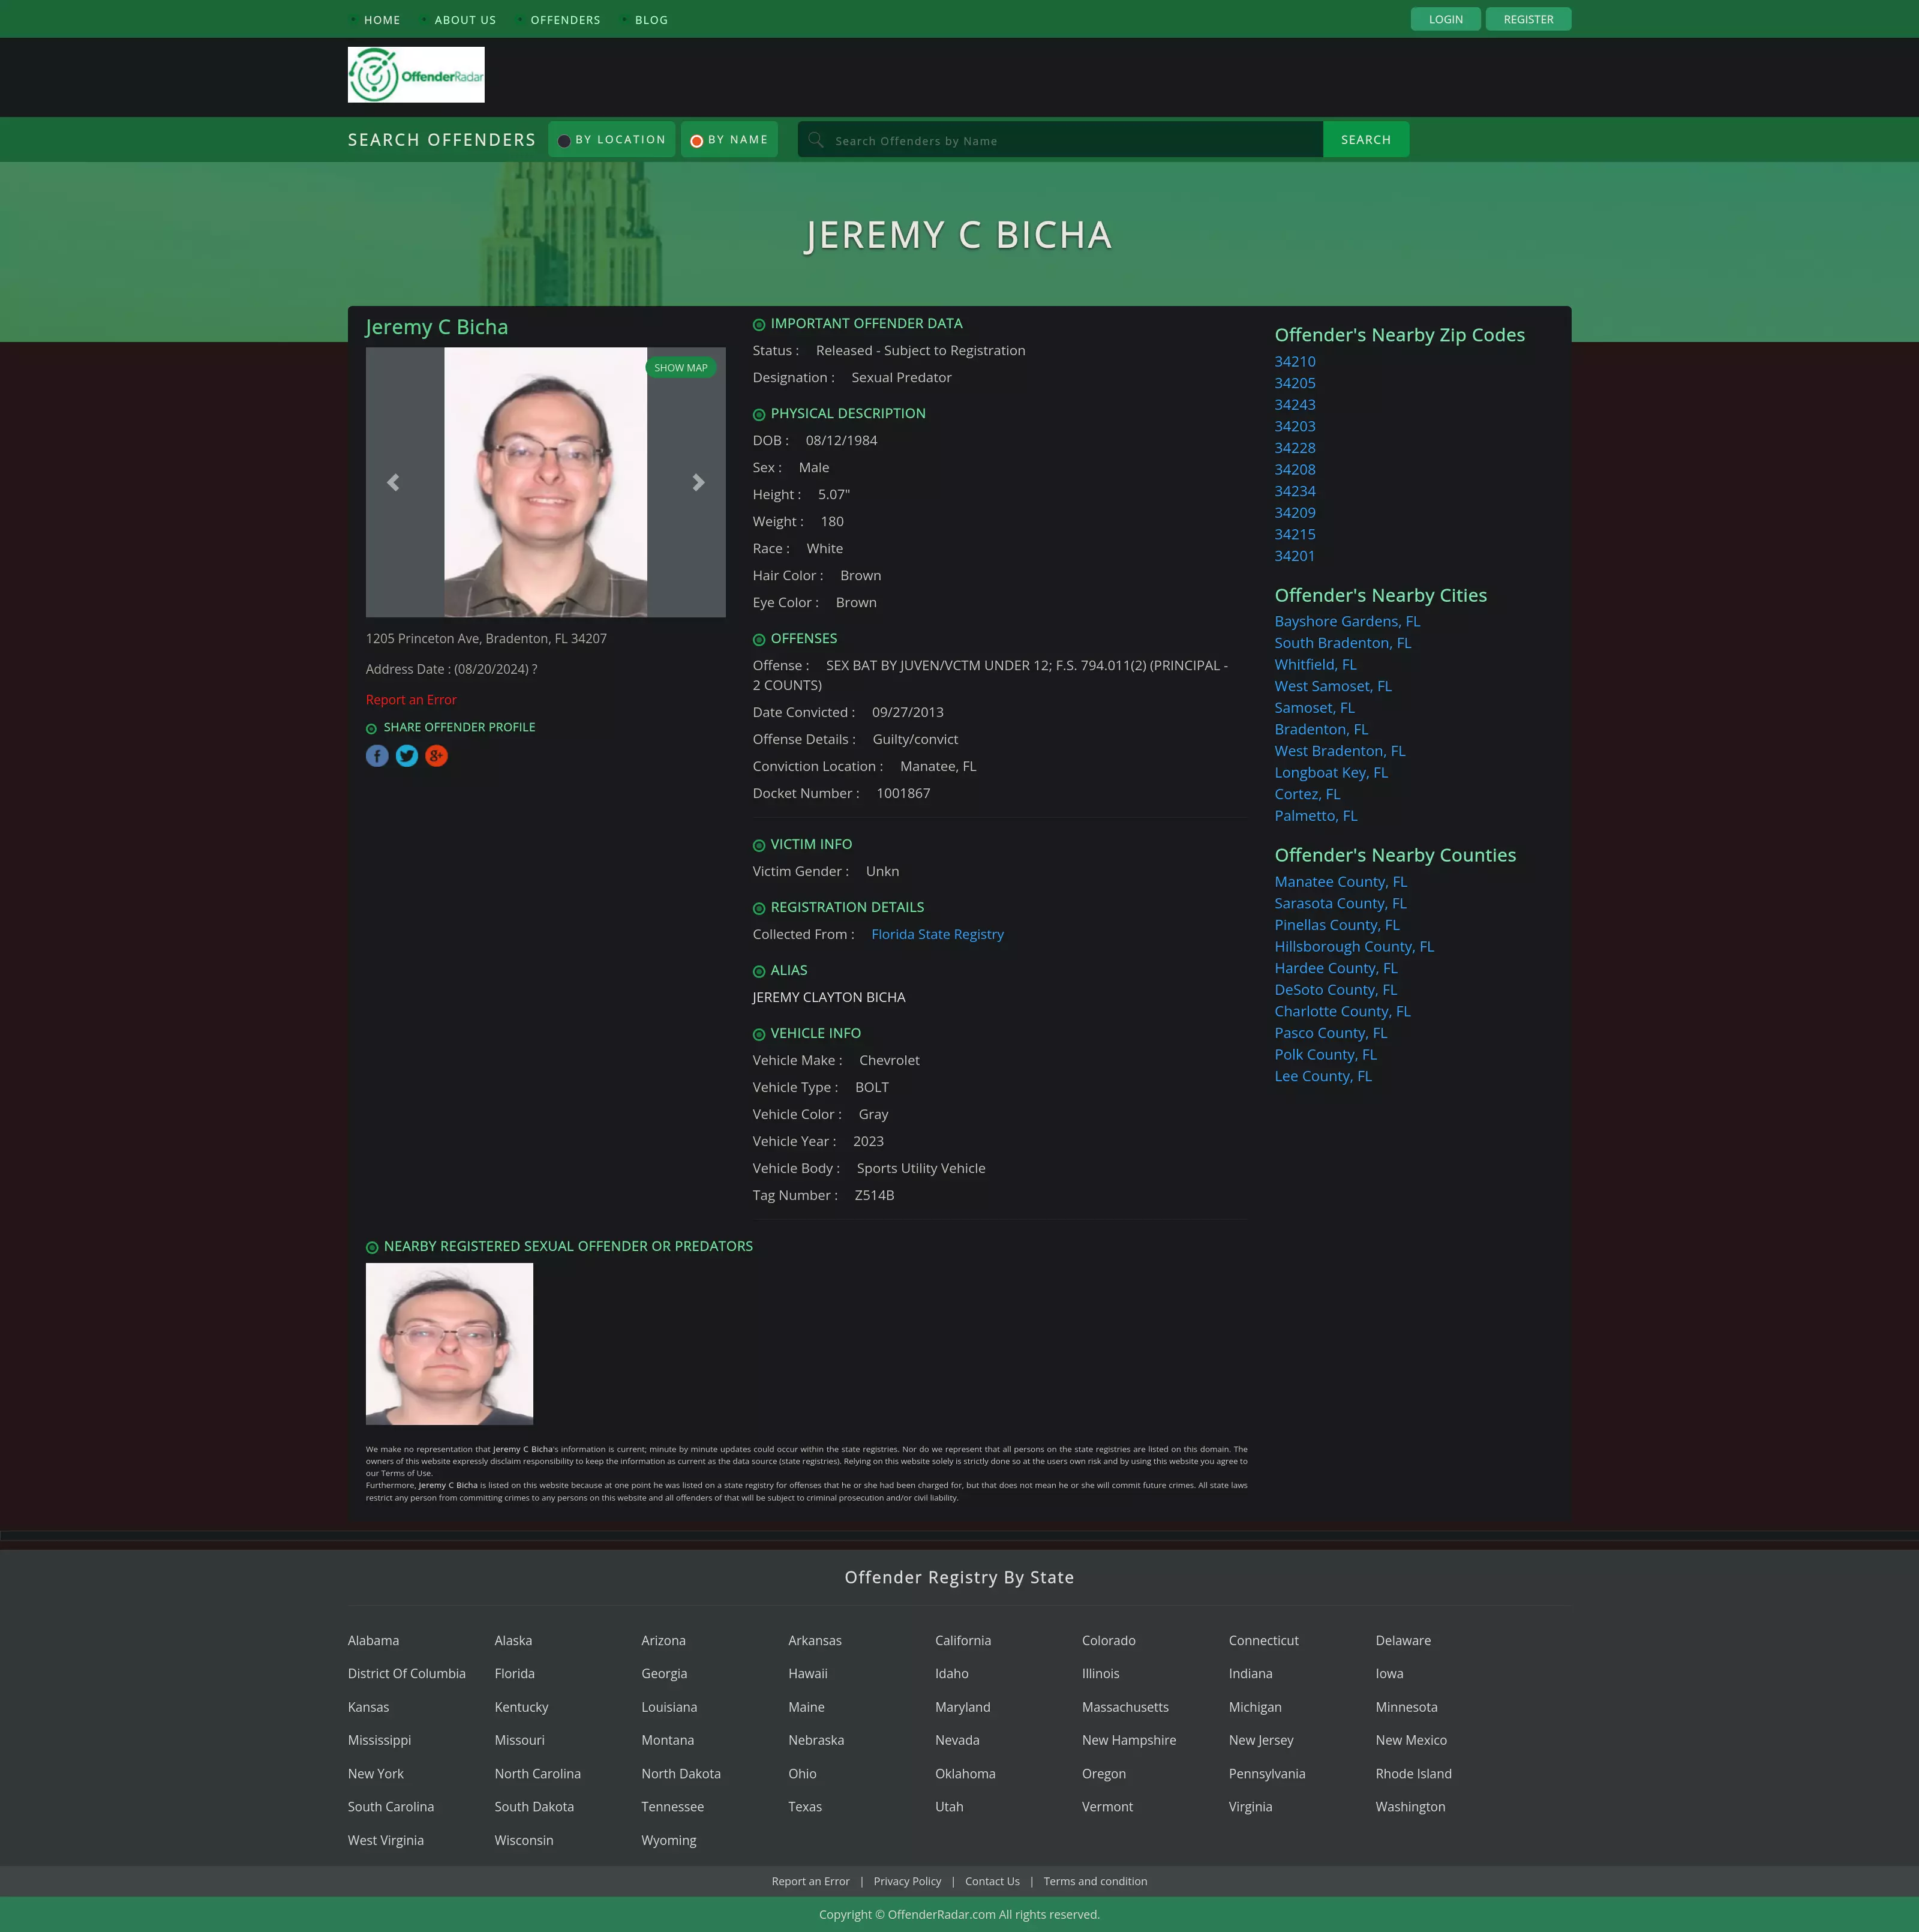This screenshot has width=1919, height=1932.
Task: Open Alabama in registry by state
Action: coord(373,1641)
